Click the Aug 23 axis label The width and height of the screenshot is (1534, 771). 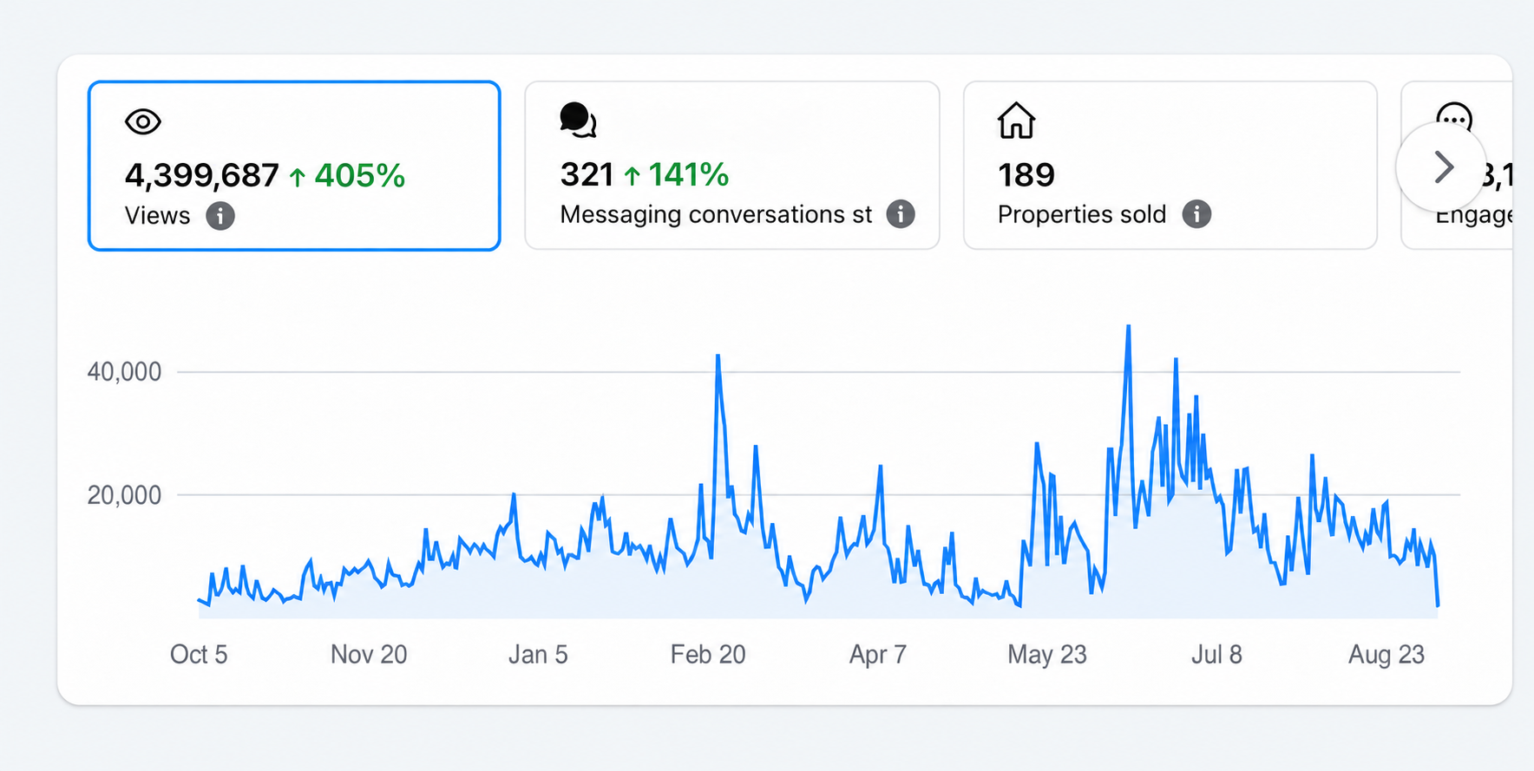point(1386,654)
